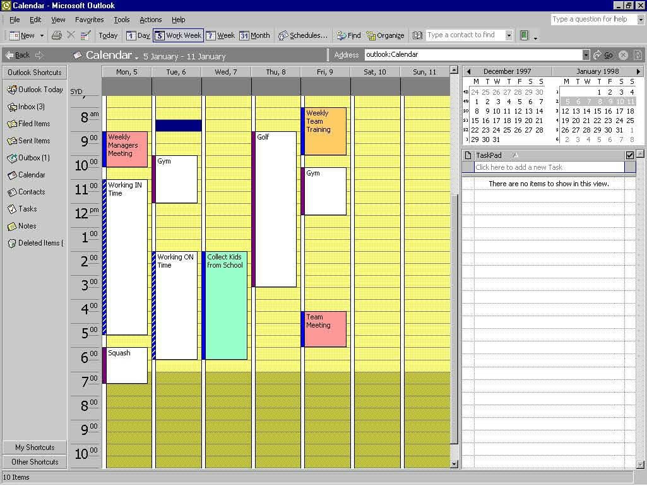The width and height of the screenshot is (647, 486).
Task: Switch to Month view
Action: tap(254, 35)
